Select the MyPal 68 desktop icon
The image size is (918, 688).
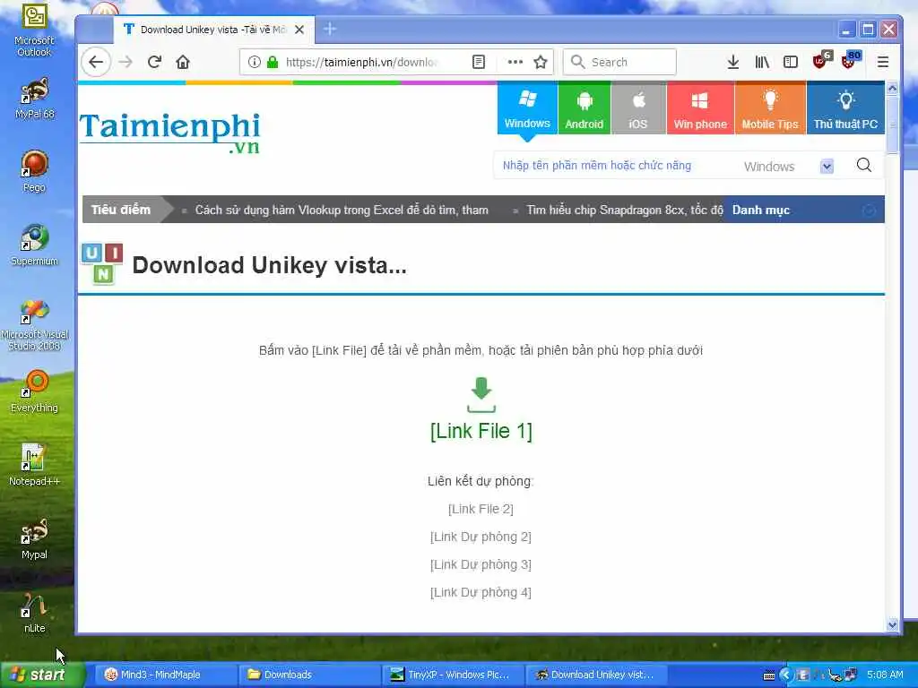tap(35, 99)
